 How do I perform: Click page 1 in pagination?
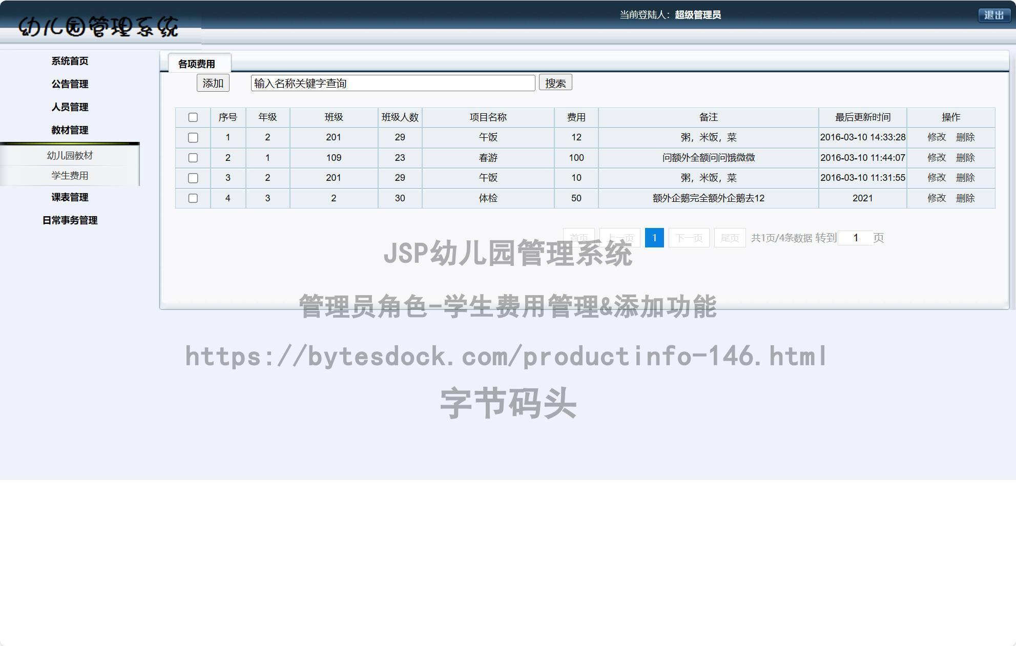tap(654, 237)
